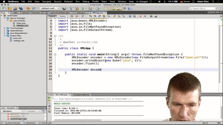Expand the Test Packages tree node
This screenshot has height=125, width=223.
(5, 28)
